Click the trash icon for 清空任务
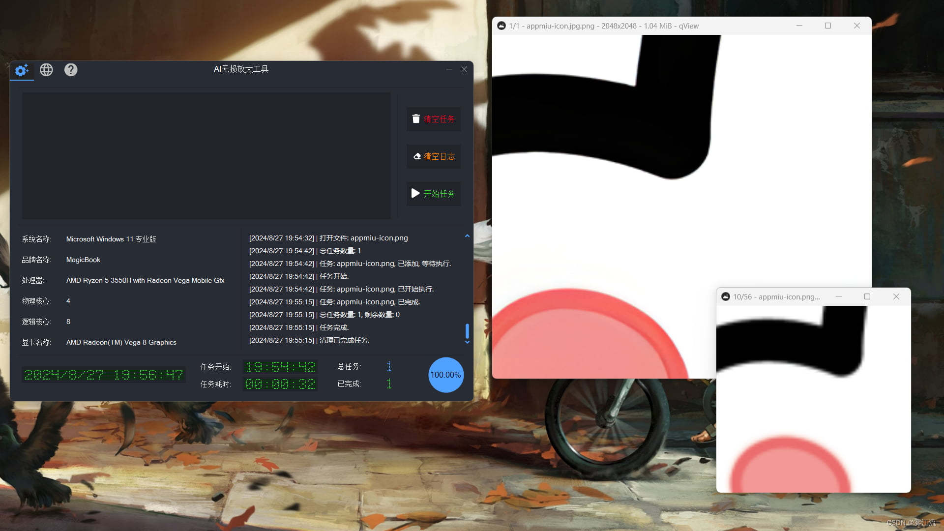944x531 pixels. pos(416,119)
